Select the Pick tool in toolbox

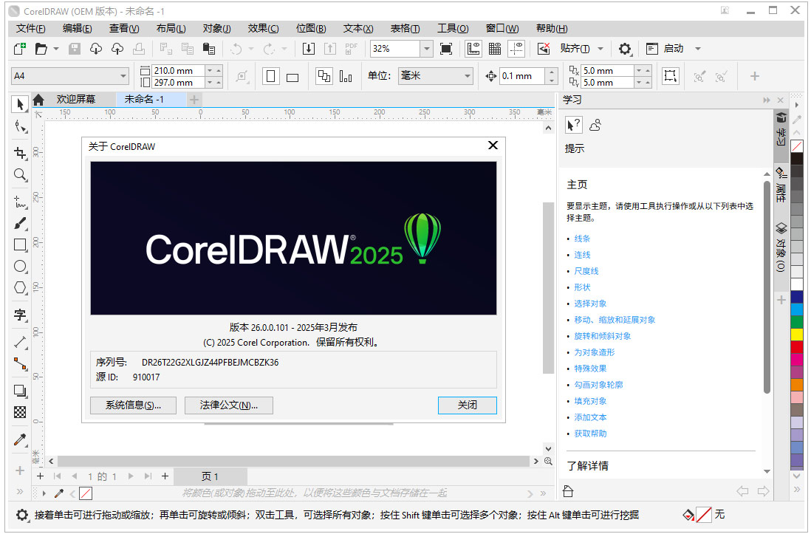pyautogui.click(x=20, y=104)
